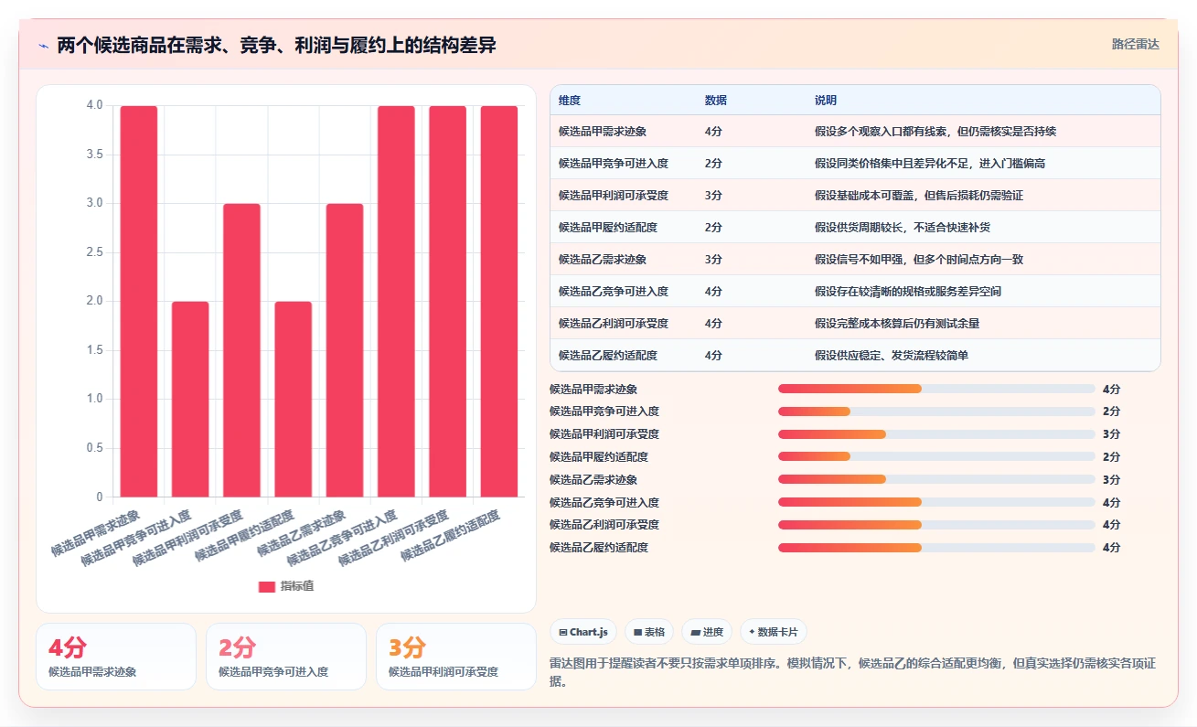
Task: Click the 候选品乙需求迹象 bar in chart
Action: (345, 350)
